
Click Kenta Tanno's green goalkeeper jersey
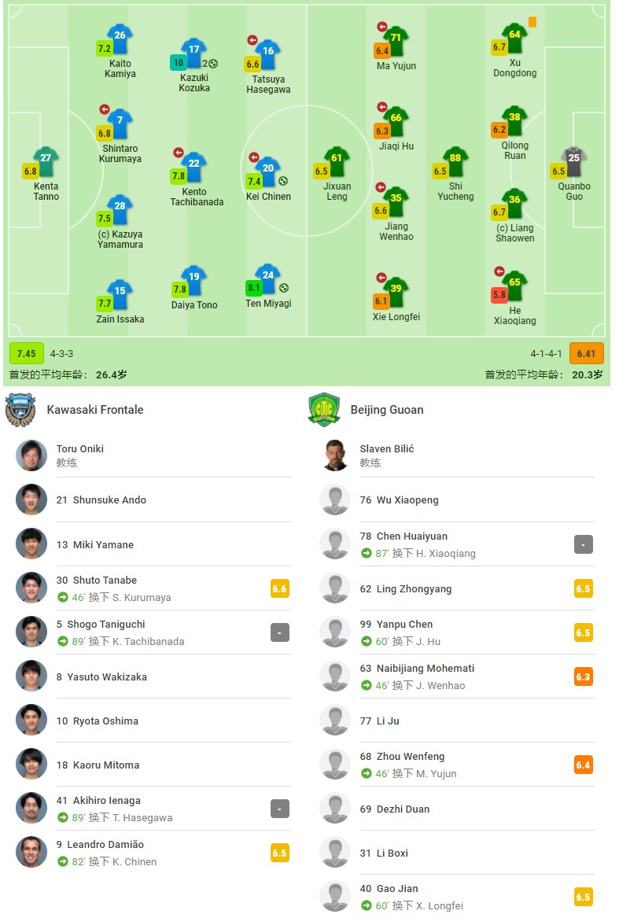click(46, 161)
